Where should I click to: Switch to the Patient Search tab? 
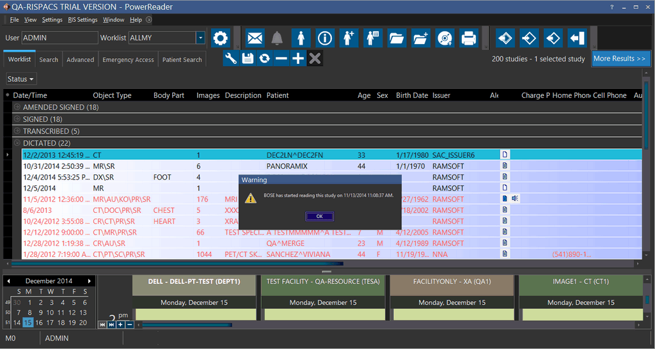click(182, 60)
